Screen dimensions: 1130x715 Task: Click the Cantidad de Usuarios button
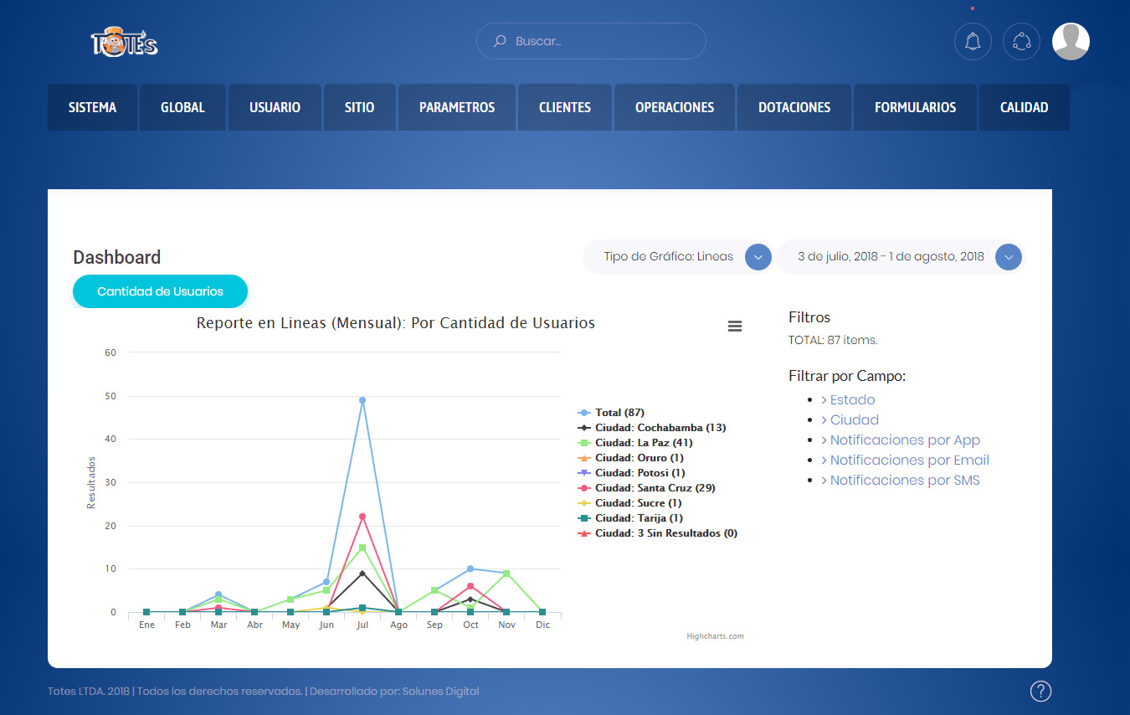coord(160,291)
